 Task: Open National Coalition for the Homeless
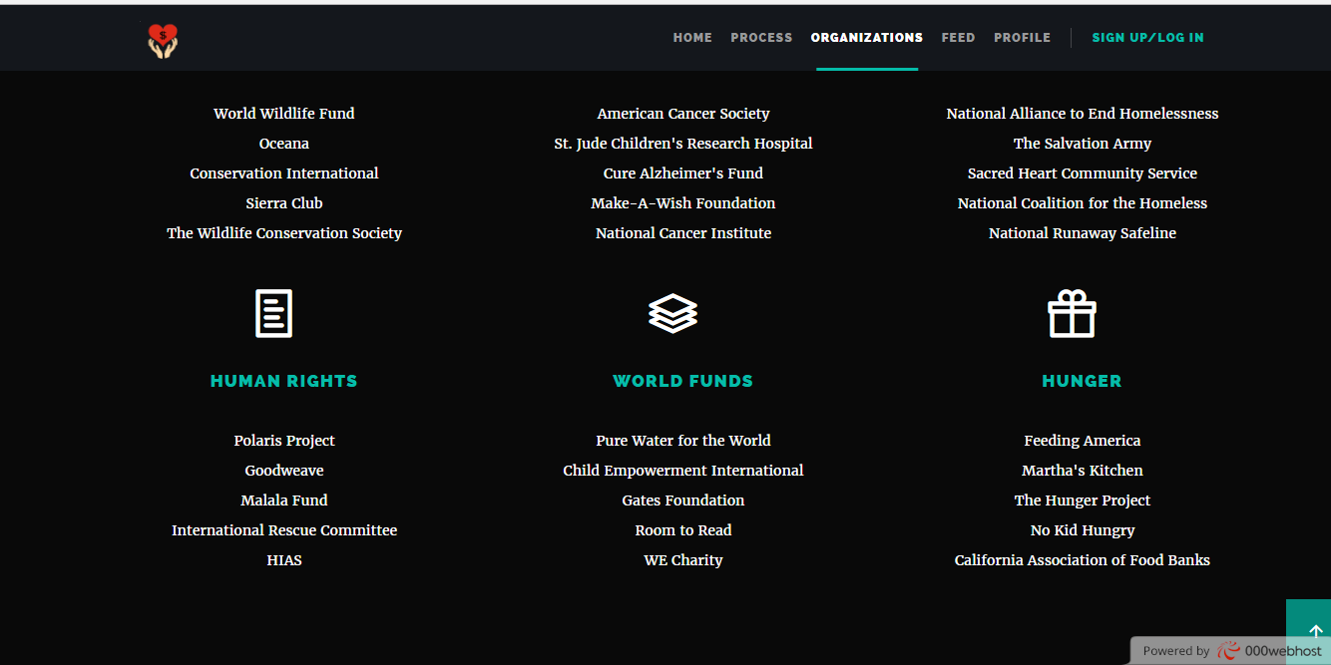coord(1083,203)
